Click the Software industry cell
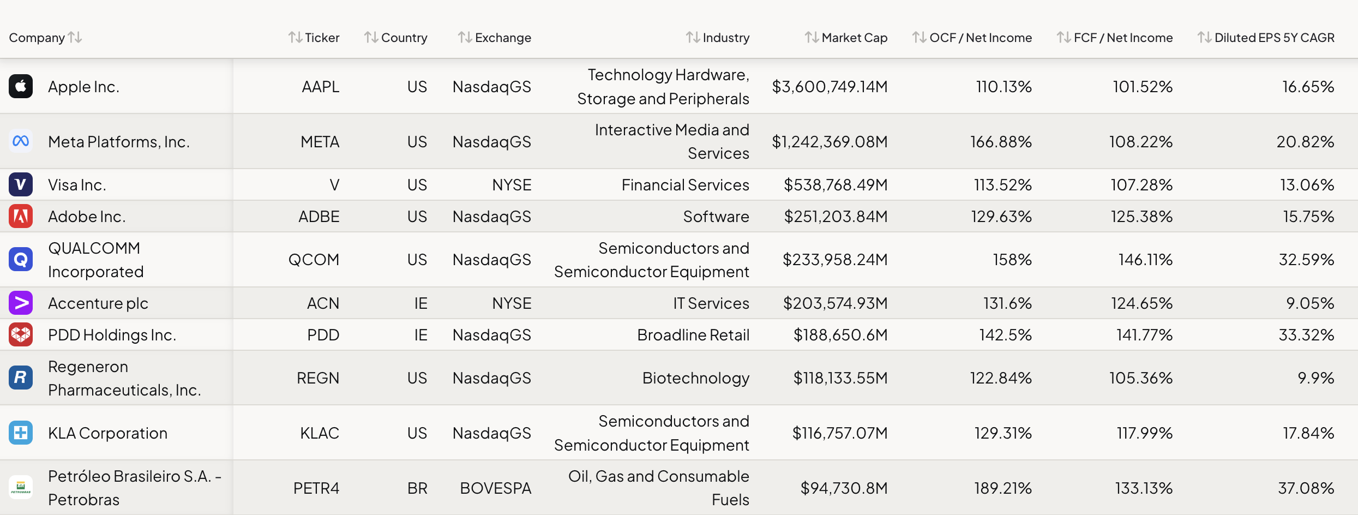This screenshot has width=1358, height=515. pos(717,217)
